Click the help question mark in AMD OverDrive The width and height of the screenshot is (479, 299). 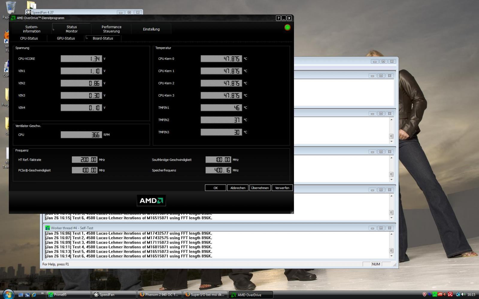[x=278, y=18]
